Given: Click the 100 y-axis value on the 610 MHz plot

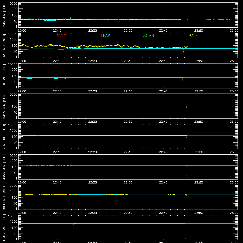Looking at the screenshot, I should click(x=15, y=76).
